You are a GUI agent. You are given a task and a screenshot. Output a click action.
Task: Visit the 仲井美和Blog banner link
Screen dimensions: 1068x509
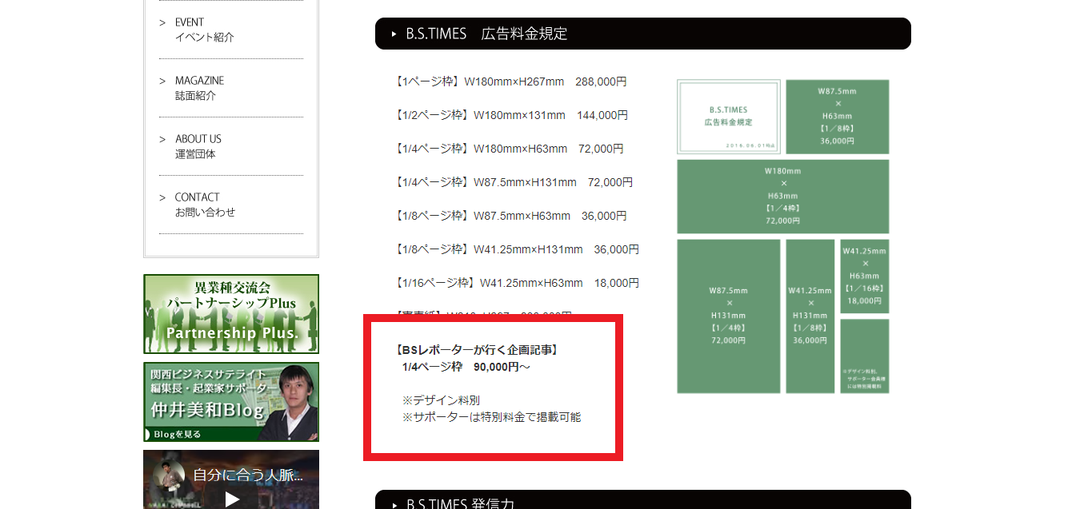pos(231,402)
